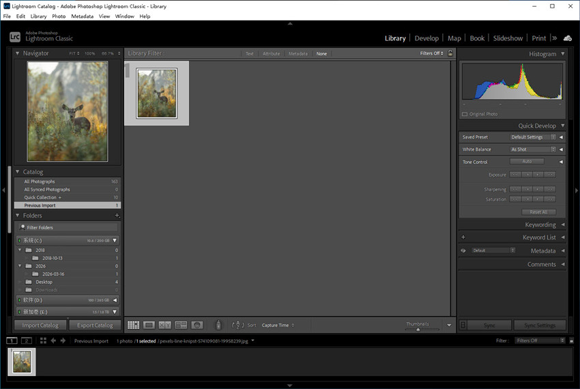Increase Exposure with single right arrow
580x389 pixels.
538,174
